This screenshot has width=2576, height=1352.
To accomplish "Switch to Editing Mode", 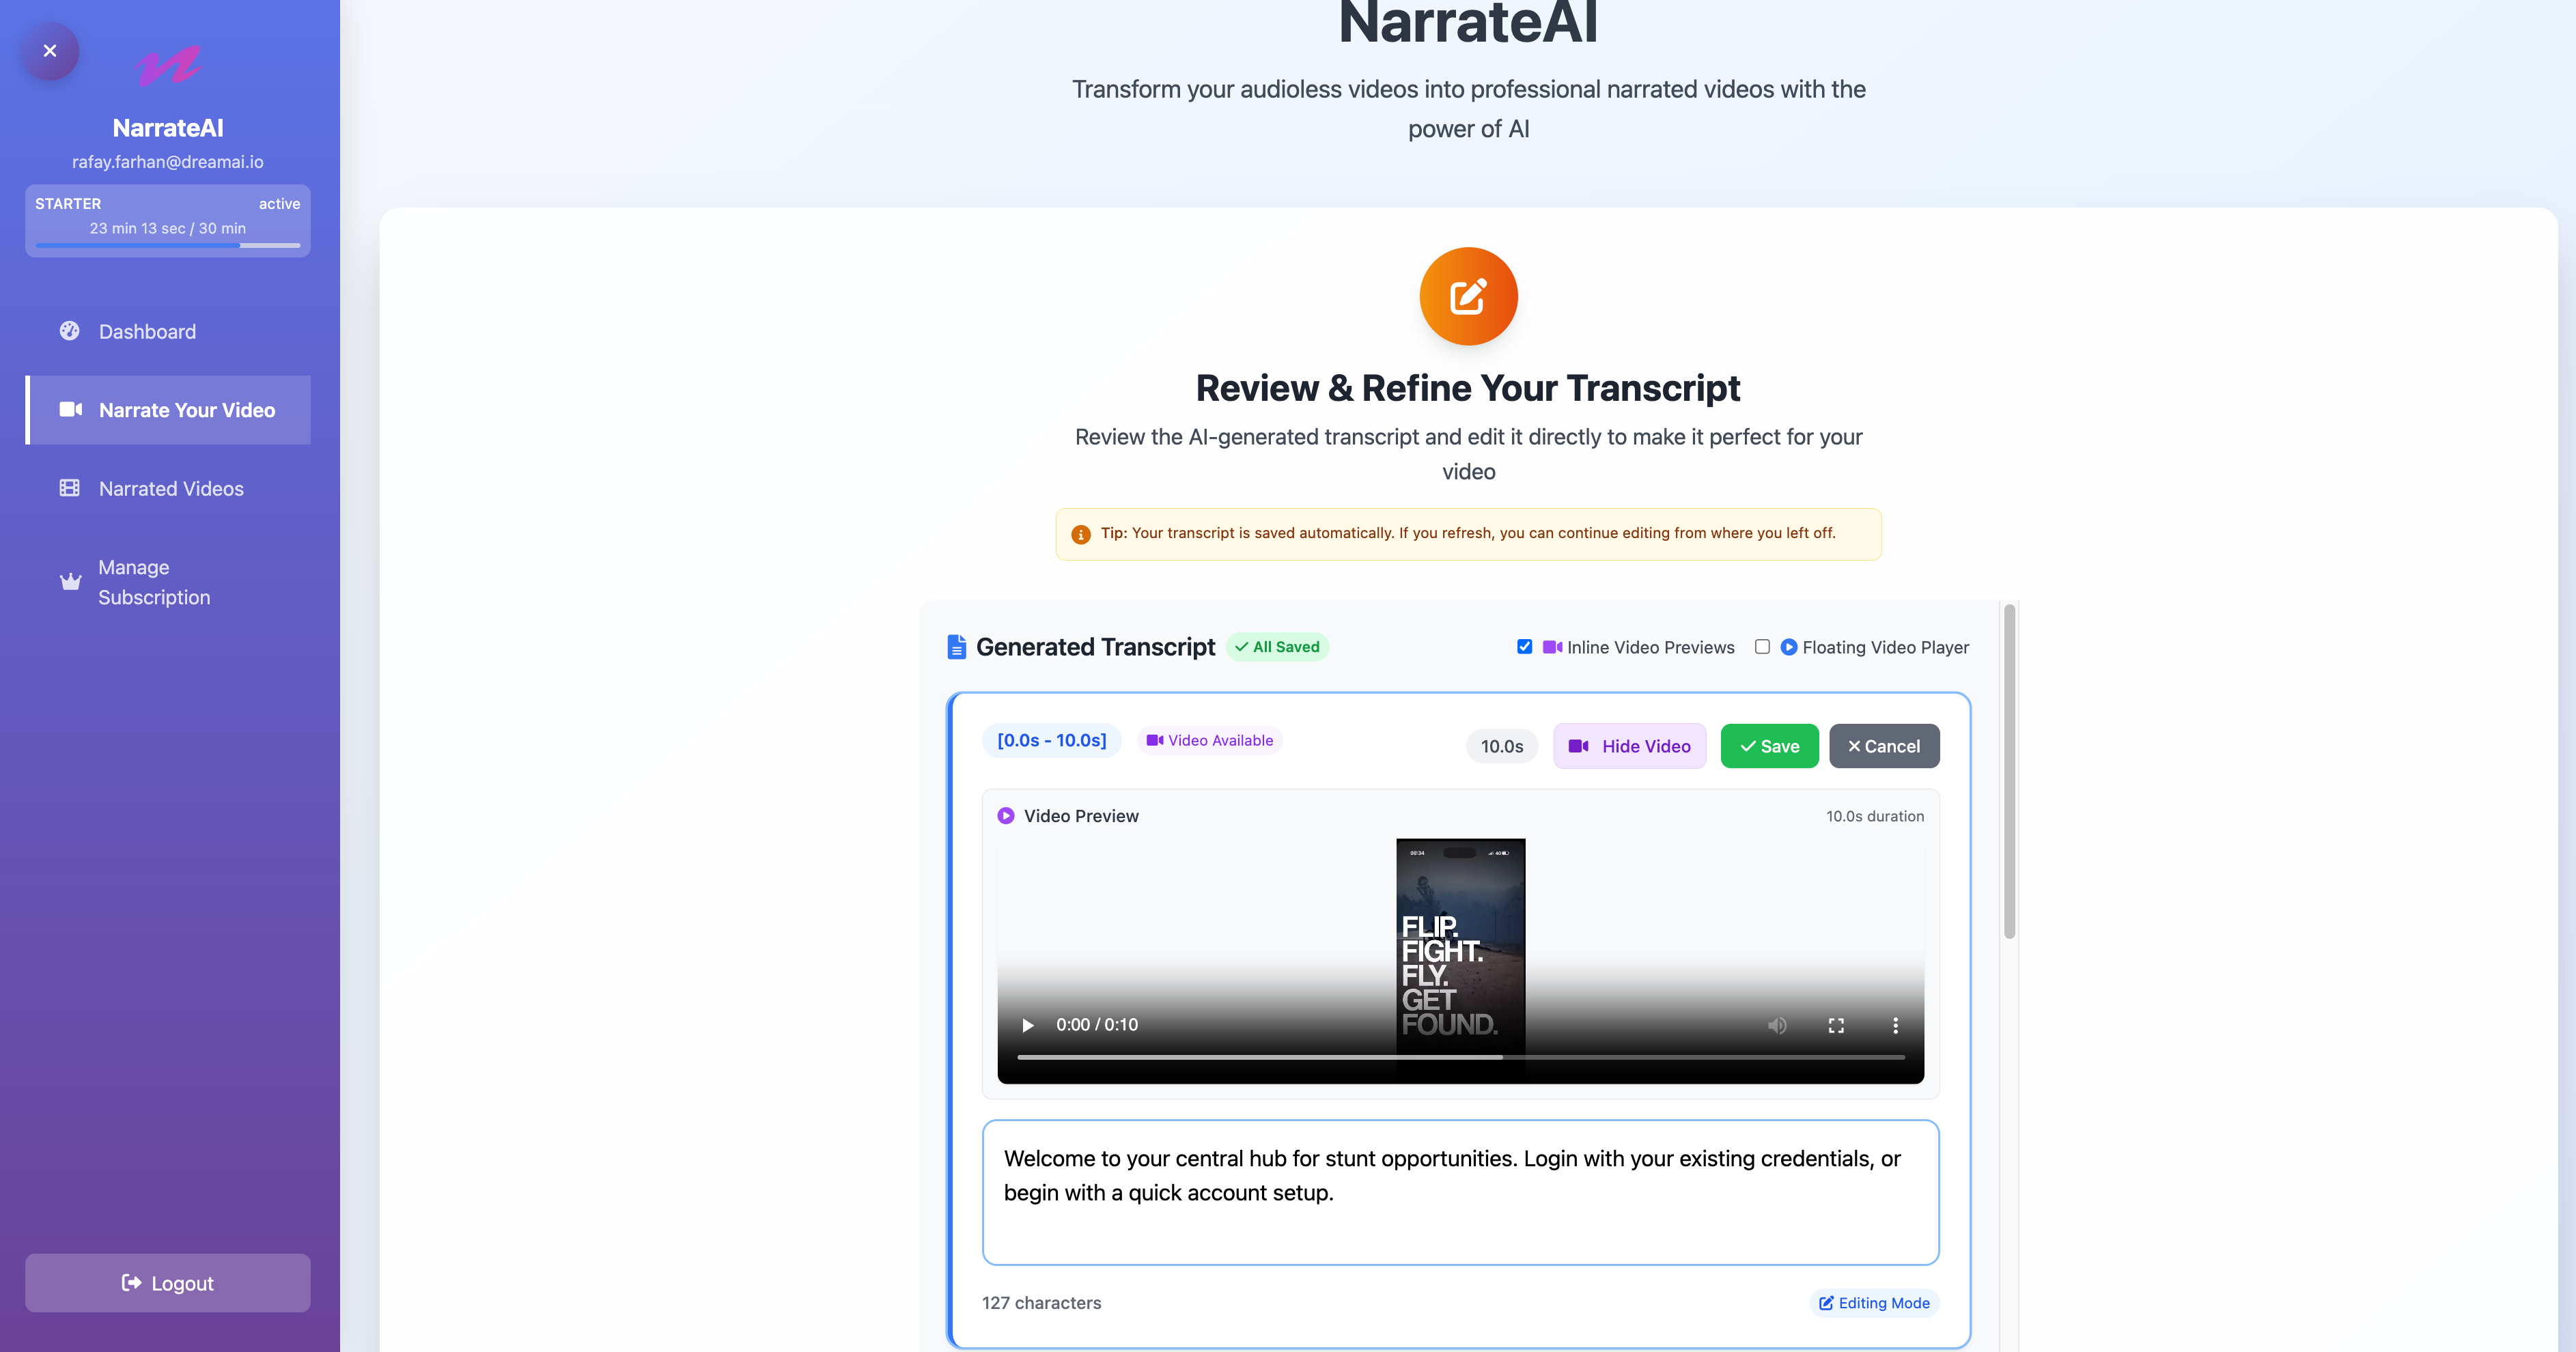I will pos(1874,1303).
